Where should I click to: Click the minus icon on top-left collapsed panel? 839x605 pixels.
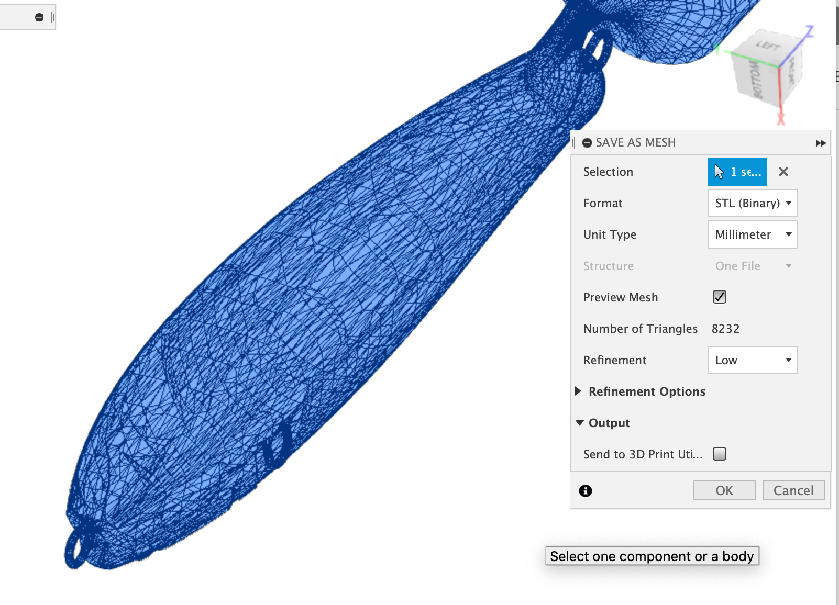point(39,17)
